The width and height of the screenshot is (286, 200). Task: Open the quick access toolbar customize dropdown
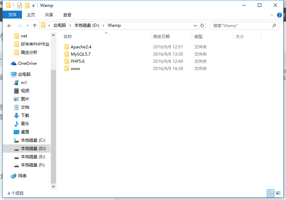point(33,6)
